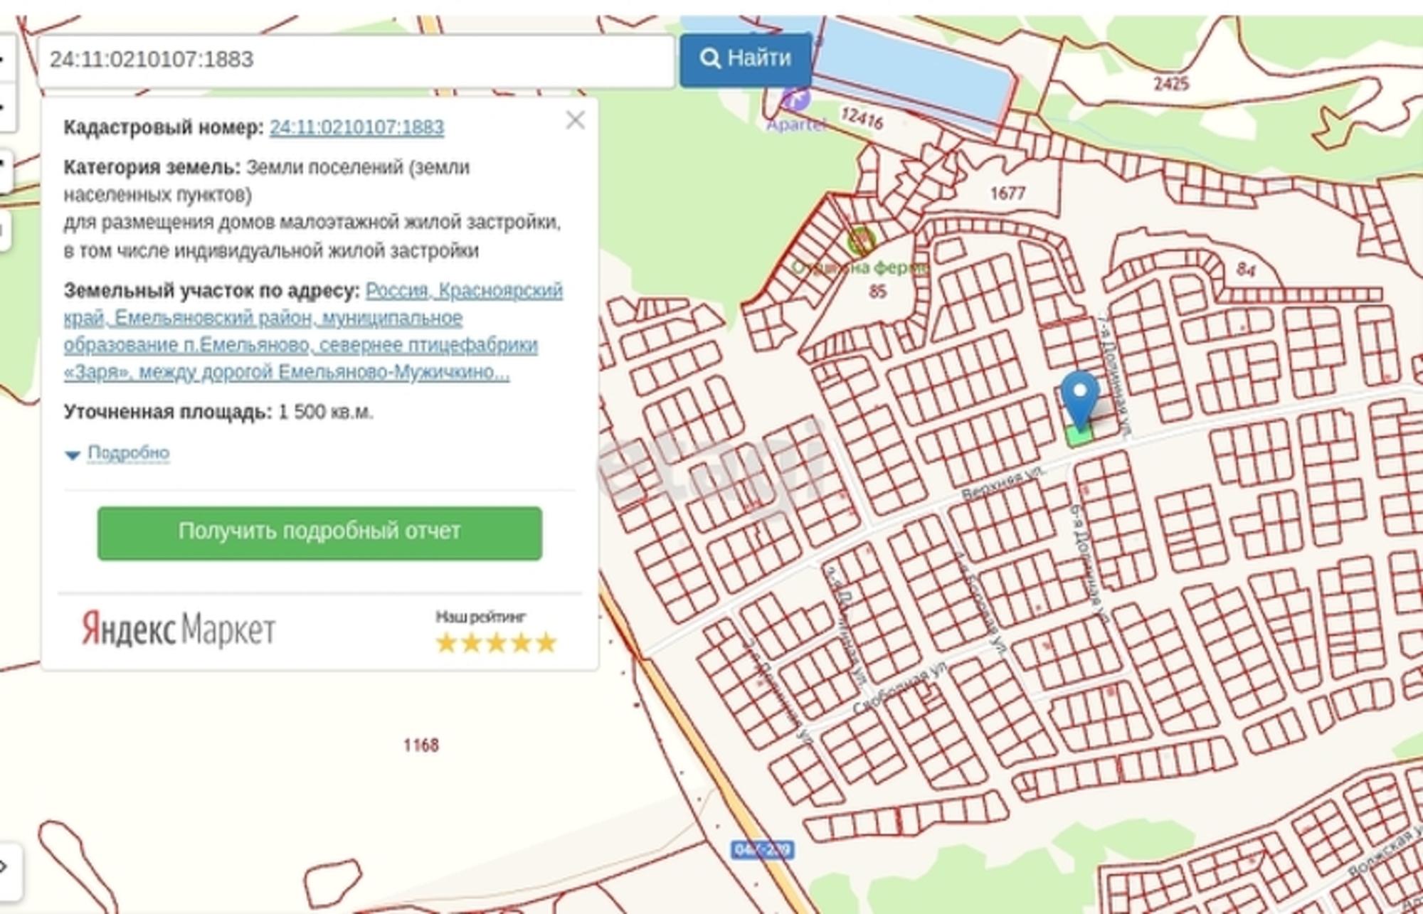Screen dimensions: 1423x914
Task: Select the green farm marker icon
Action: (861, 242)
